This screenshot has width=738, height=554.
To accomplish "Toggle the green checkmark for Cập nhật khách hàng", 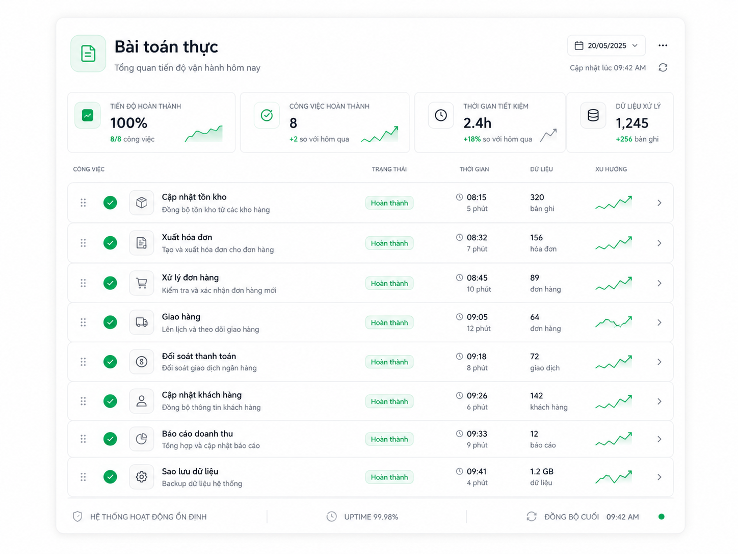I will (110, 401).
